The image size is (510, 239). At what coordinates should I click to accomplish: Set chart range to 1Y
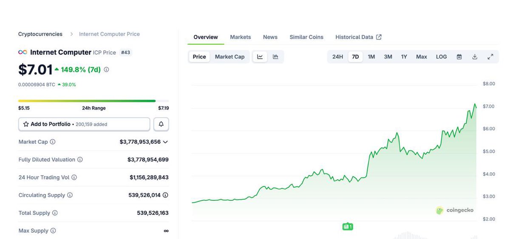(x=404, y=57)
